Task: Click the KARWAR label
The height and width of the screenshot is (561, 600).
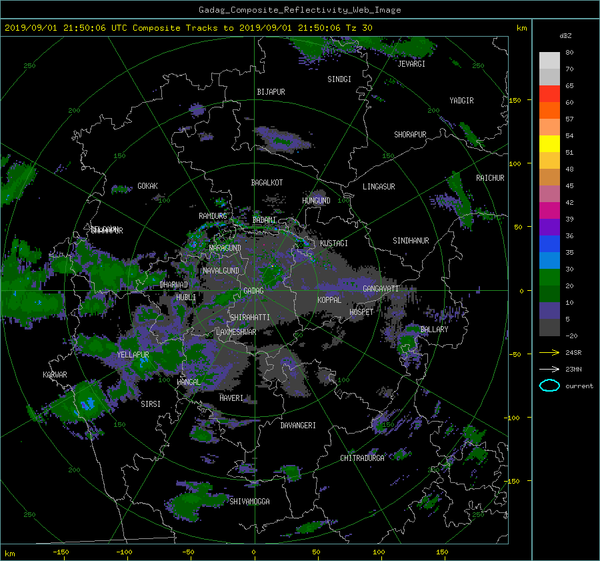Action: (55, 375)
